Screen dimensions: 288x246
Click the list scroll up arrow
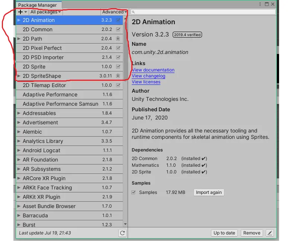tap(125, 19)
